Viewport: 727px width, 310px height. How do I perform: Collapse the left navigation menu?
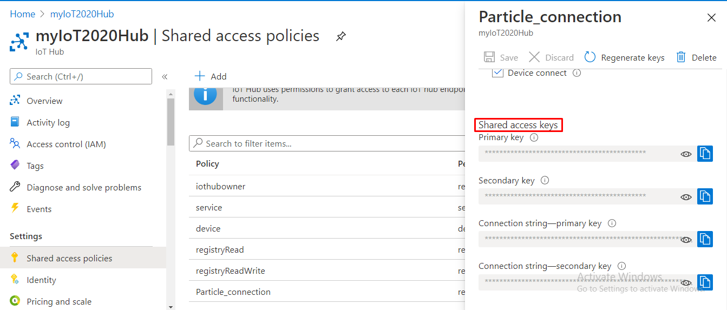click(x=165, y=77)
